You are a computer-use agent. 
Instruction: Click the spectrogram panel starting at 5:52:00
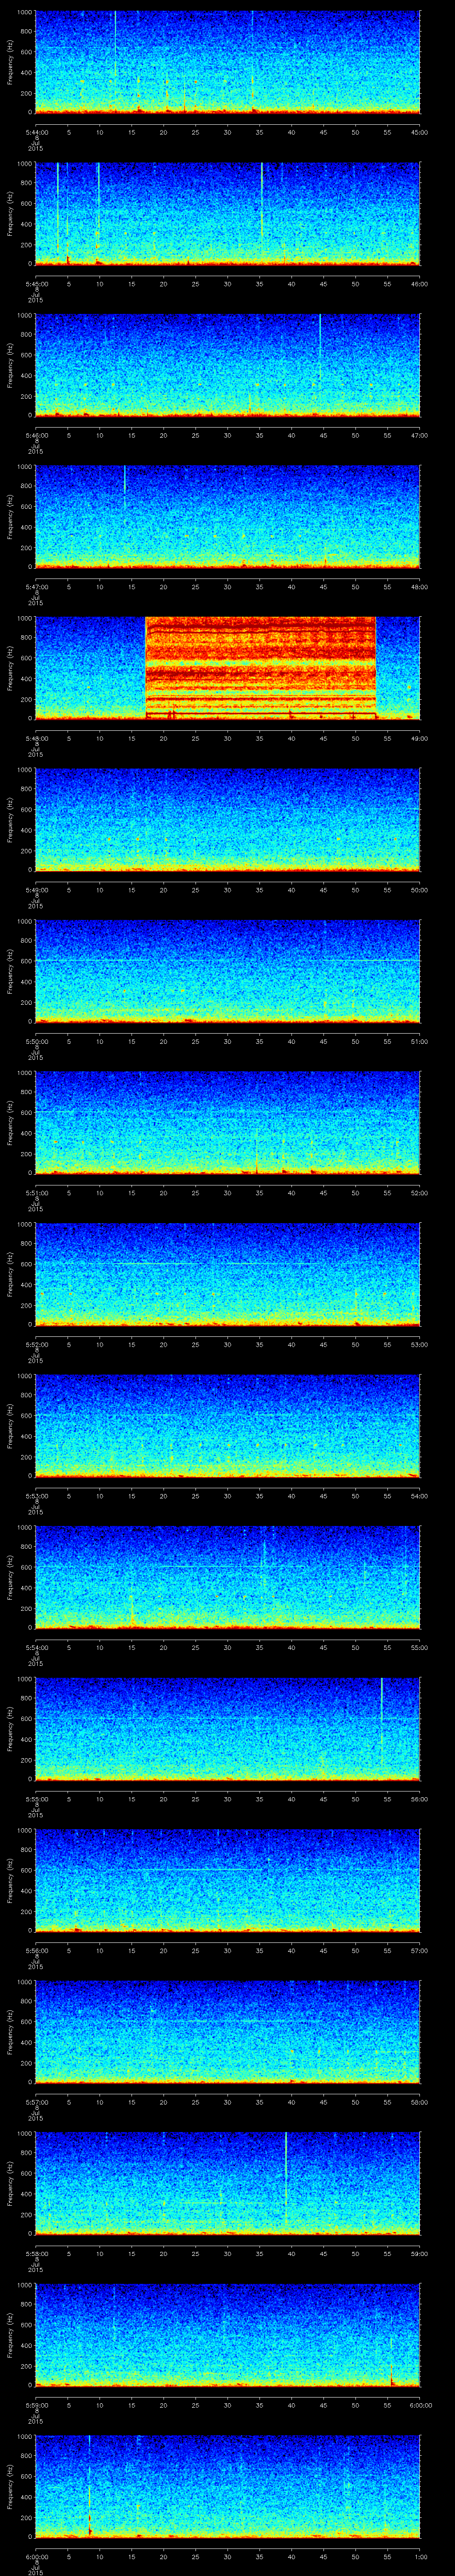coord(227,1274)
